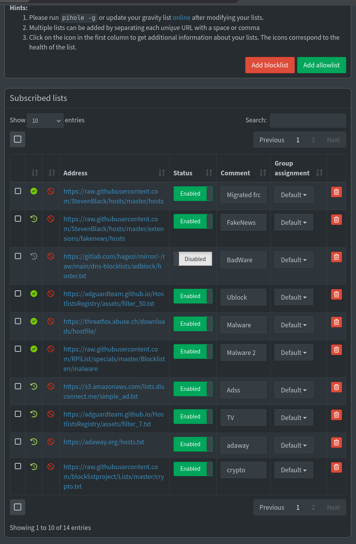This screenshot has height=544, width=356.
Task: Click green check icon for threatfox Malware row
Action: 34,321
